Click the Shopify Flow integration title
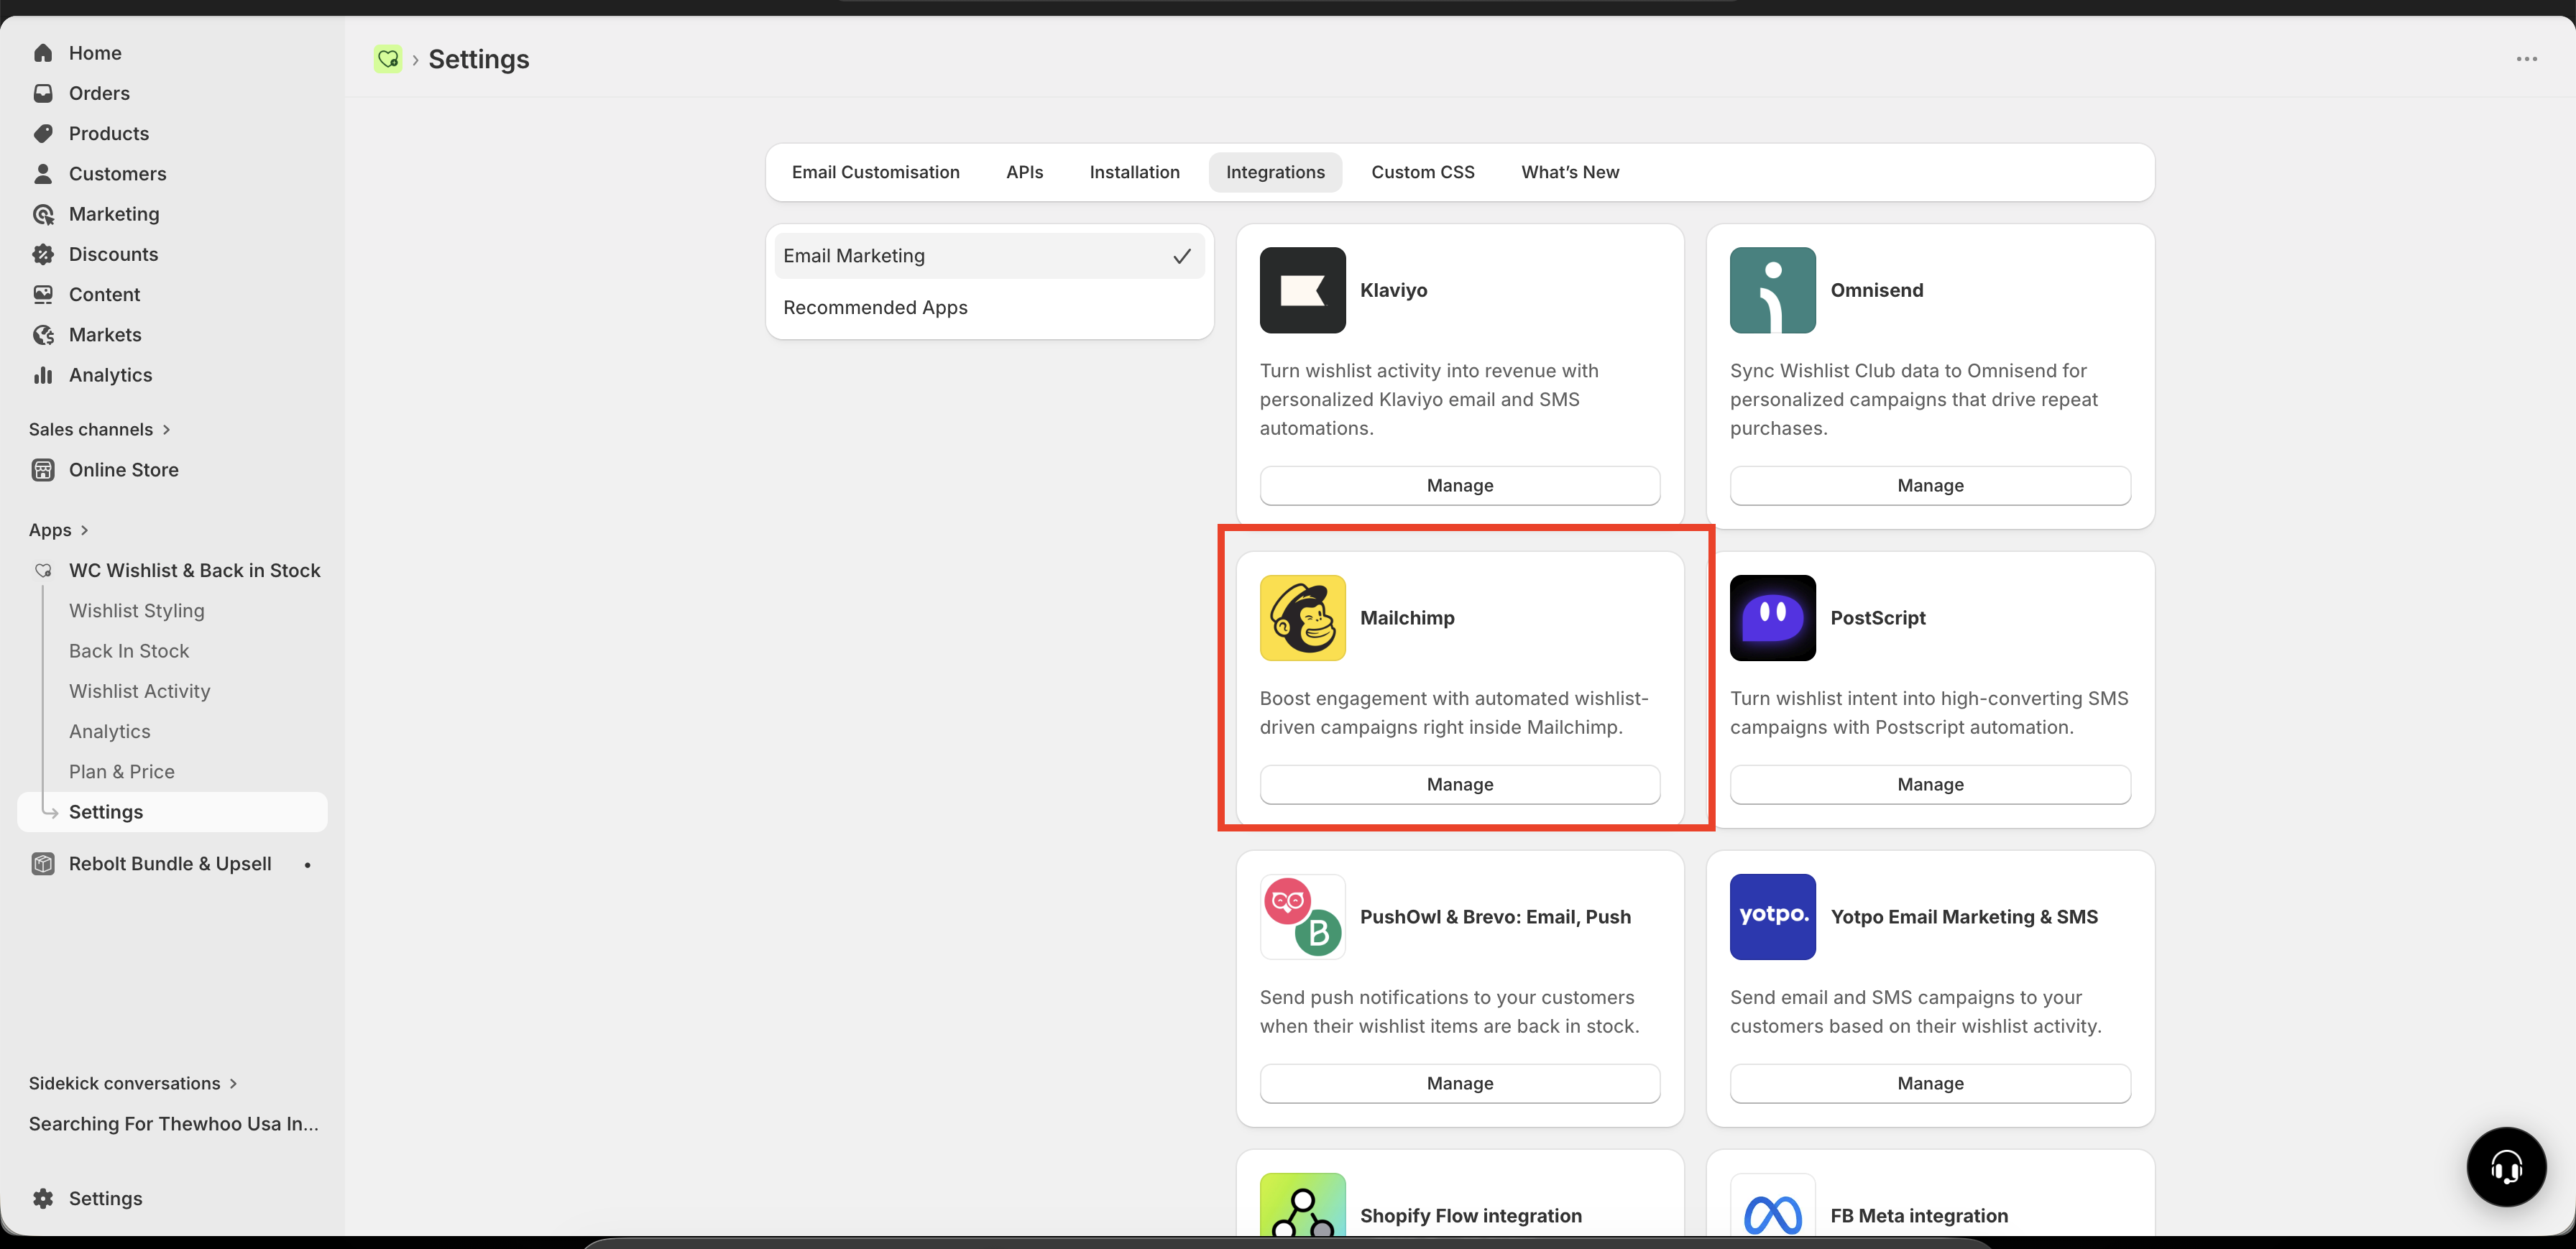This screenshot has width=2576, height=1249. tap(1470, 1216)
